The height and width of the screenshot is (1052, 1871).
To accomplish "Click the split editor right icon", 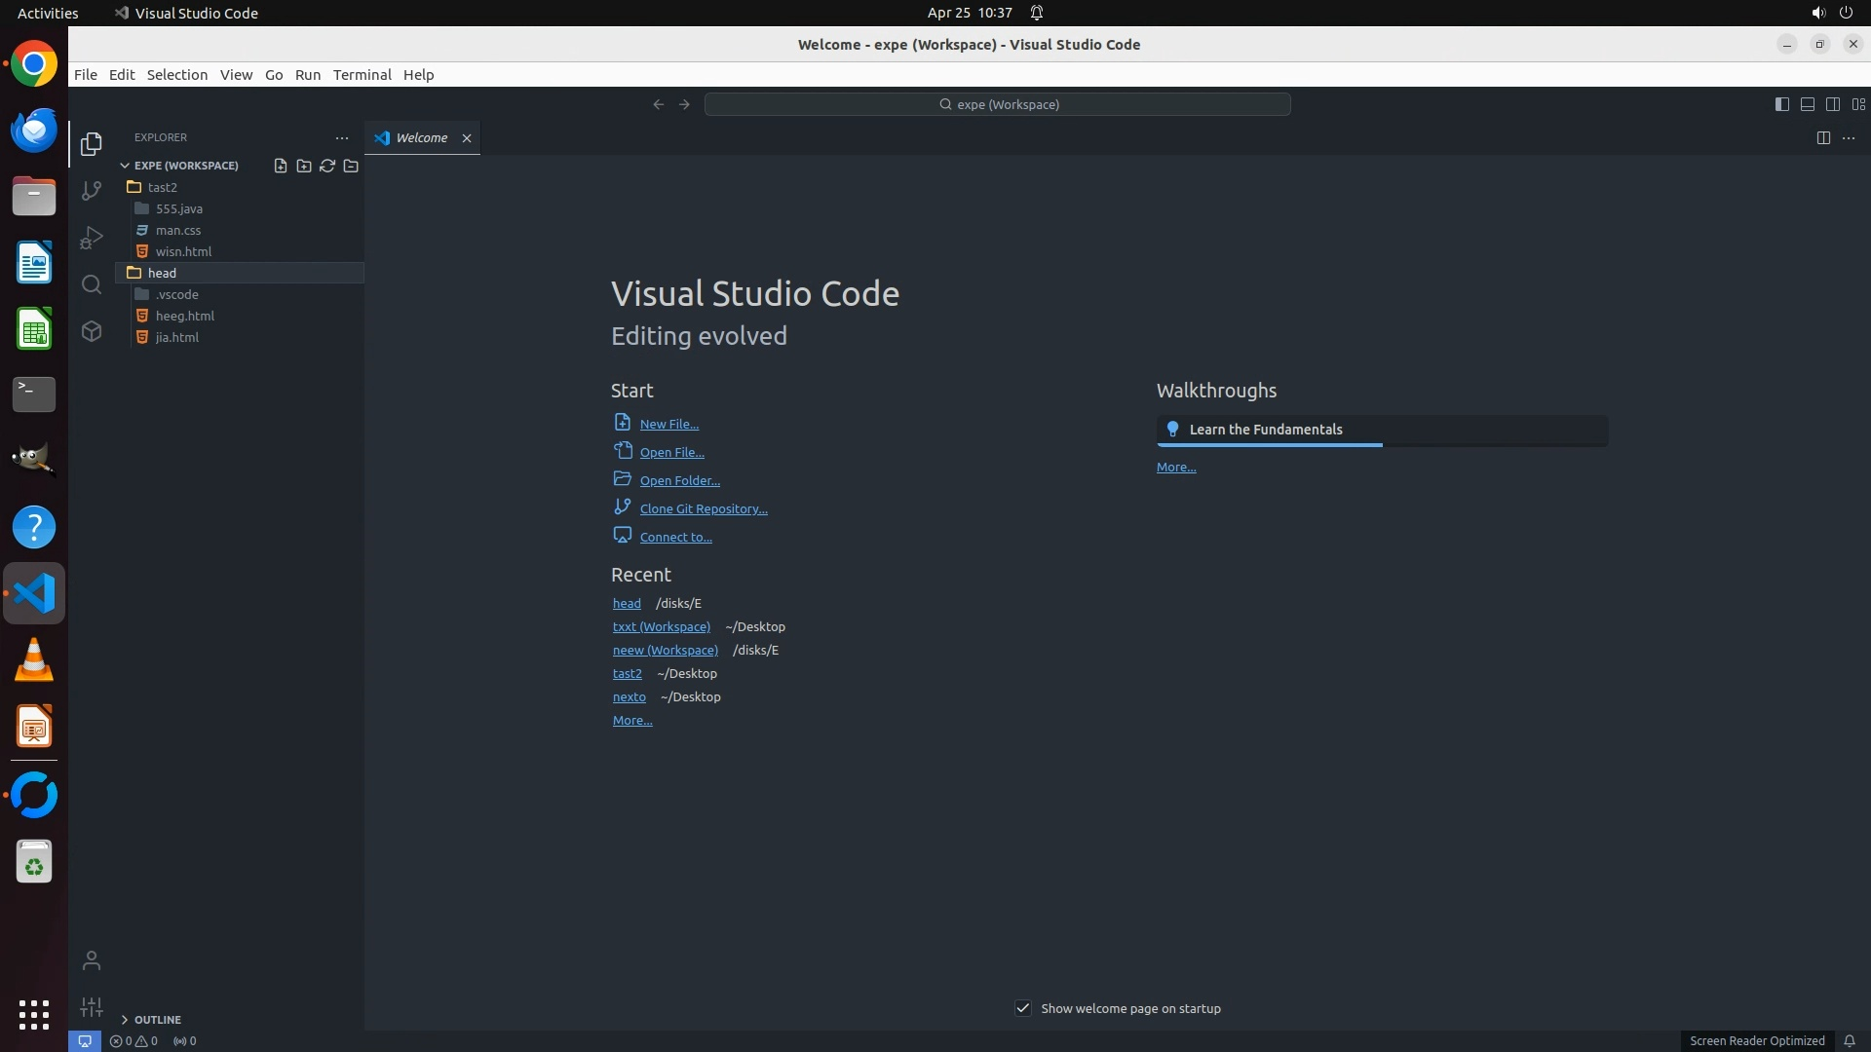I will pos(1823,138).
